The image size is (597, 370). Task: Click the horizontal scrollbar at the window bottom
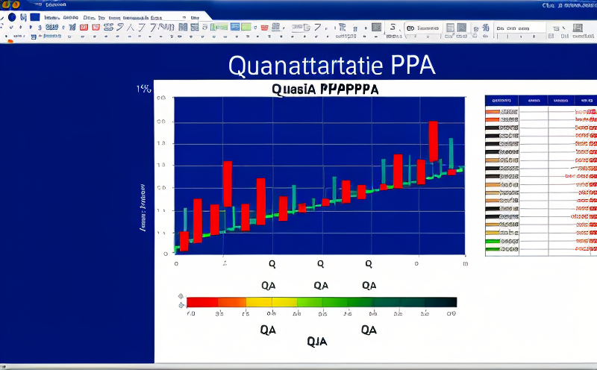point(298,366)
